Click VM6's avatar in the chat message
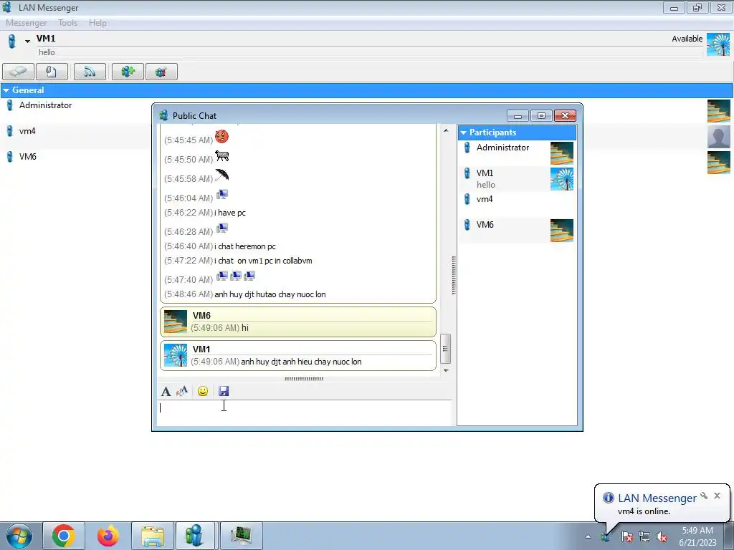The height and width of the screenshot is (550, 734). 176,322
